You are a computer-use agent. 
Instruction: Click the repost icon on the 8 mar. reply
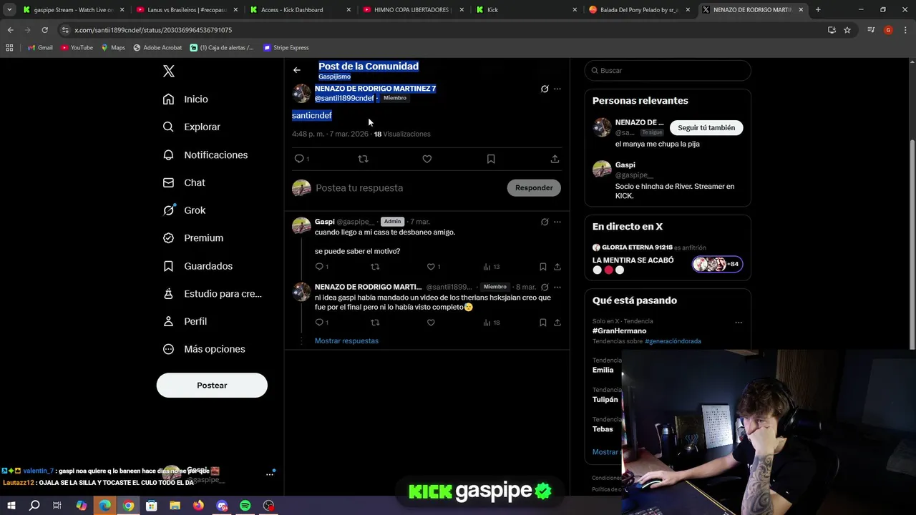pyautogui.click(x=375, y=323)
